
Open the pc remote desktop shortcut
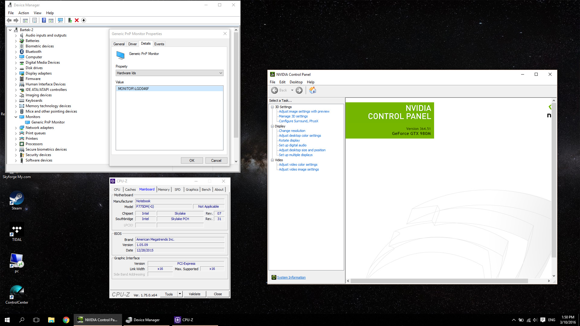(x=17, y=263)
